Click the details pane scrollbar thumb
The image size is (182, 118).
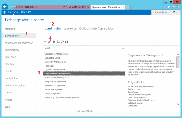(x=178, y=62)
